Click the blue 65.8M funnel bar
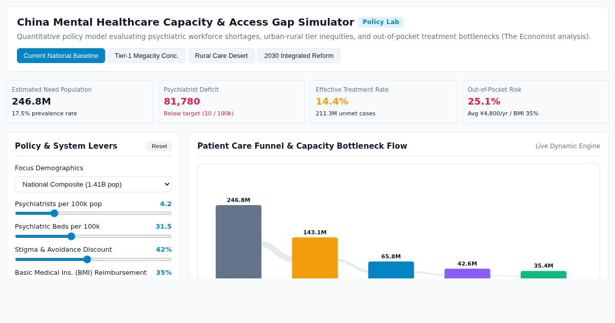This screenshot has height=323, width=615. [391, 270]
